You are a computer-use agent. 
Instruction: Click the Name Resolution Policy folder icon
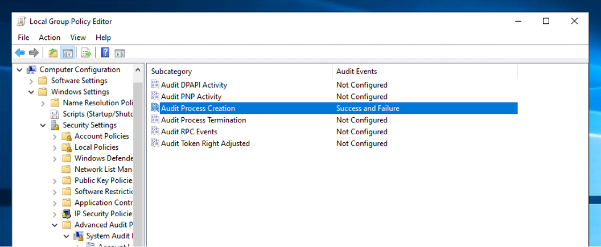point(55,103)
